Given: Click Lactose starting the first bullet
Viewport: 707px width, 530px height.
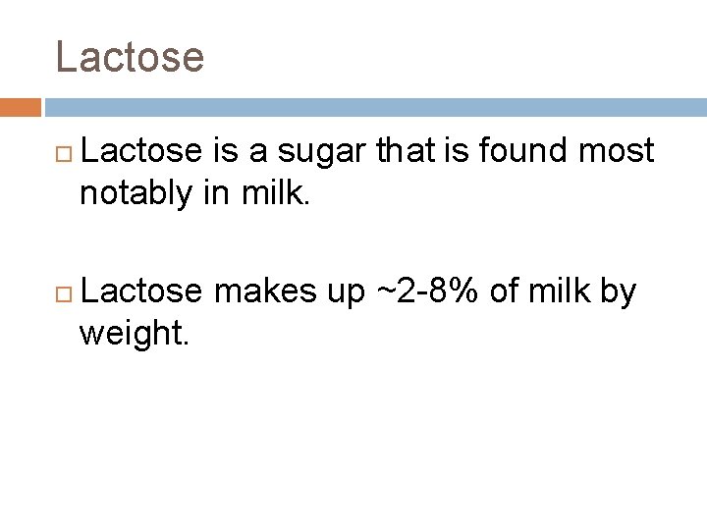Looking at the screenshot, I should click(141, 149).
